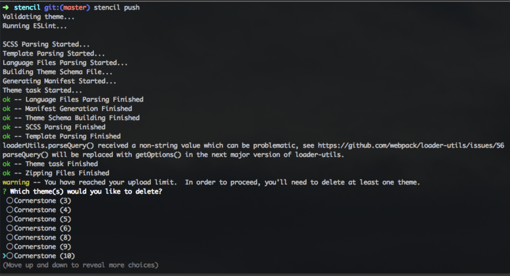510x276 pixels.
Task: Open the github loader-utils issues link
Action: (411, 146)
